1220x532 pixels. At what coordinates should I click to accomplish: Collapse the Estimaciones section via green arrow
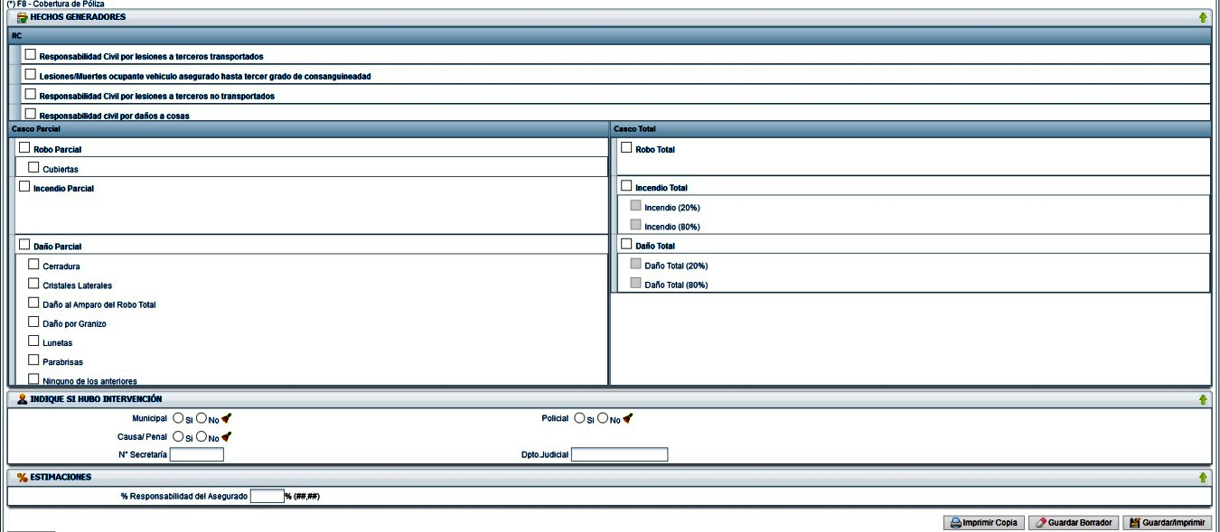click(x=1203, y=477)
